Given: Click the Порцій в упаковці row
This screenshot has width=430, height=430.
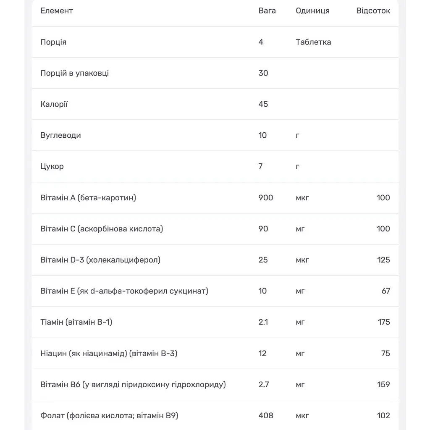Looking at the screenshot, I should 215,73.
